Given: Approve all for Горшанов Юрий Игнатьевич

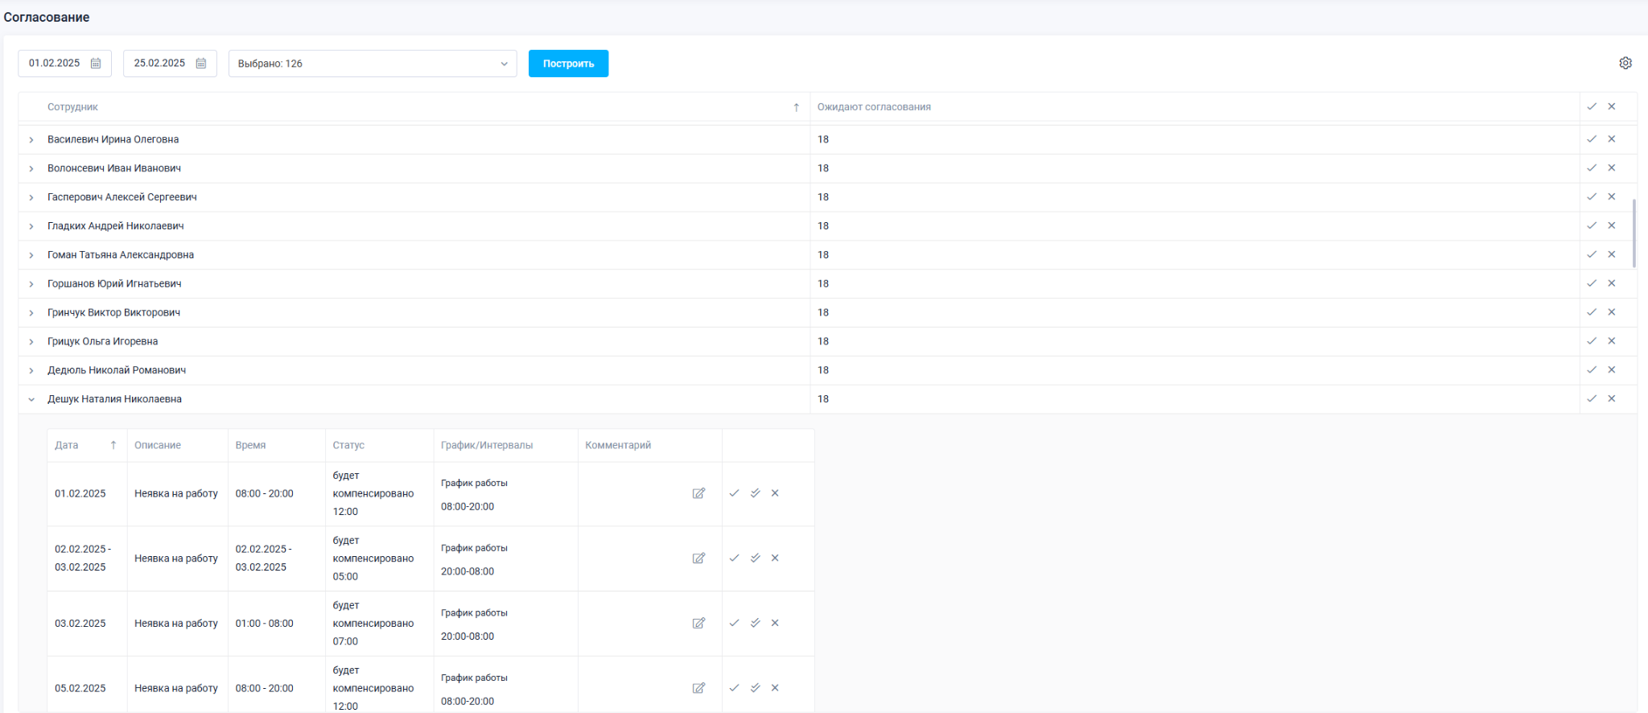Looking at the screenshot, I should 1591,283.
